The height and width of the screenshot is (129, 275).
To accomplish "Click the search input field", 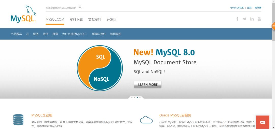I will point(61,8).
